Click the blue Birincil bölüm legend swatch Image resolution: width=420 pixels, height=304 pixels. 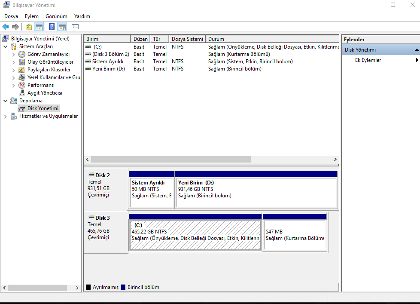[x=123, y=287]
